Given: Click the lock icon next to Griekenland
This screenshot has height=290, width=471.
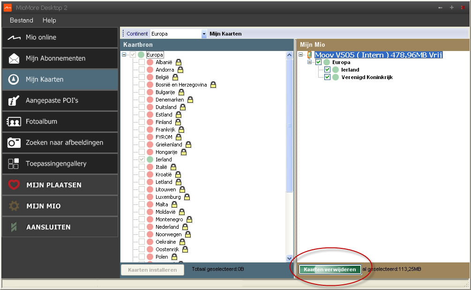Looking at the screenshot, I should coord(188,145).
